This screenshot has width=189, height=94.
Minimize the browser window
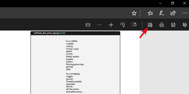click(x=160, y=3)
